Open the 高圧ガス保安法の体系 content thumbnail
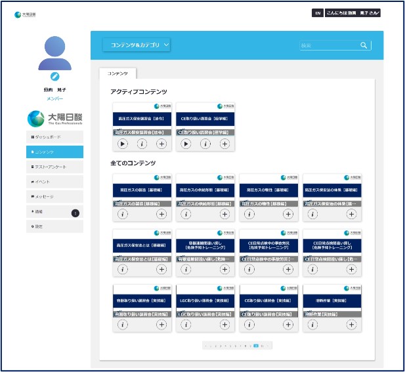The height and width of the screenshot is (372, 405). (331, 188)
